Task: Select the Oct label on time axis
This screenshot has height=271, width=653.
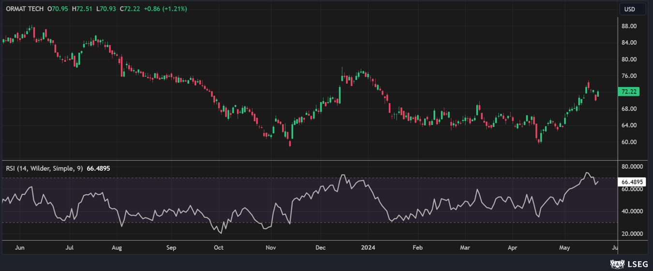Action: 219,248
